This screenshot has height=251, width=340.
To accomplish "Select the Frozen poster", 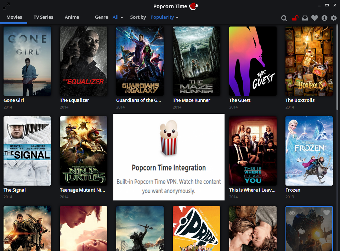I will click(309, 151).
